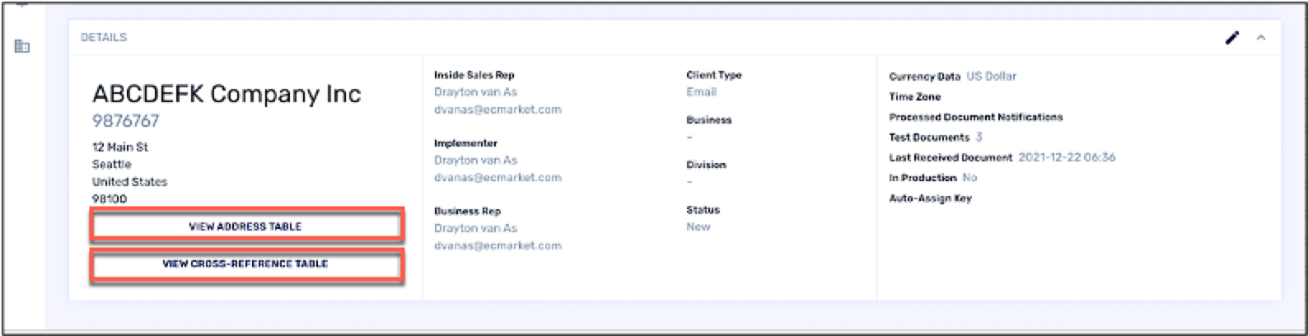Screen dimensions: 1308x336
Task: Click the Inside Sales Rep name Drayton van As
Action: [x=475, y=92]
